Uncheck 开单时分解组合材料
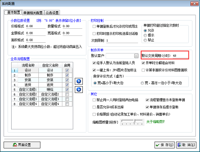200x152 pixels. coord(143,63)
